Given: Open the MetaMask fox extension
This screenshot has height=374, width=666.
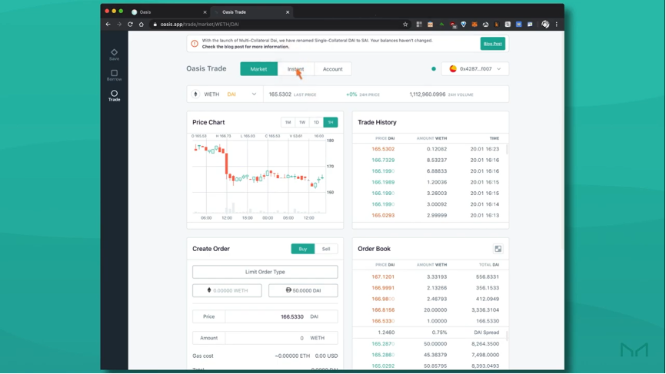Looking at the screenshot, I should [x=475, y=24].
